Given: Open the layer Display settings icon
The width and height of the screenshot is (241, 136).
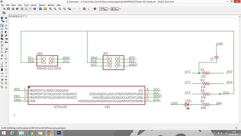Looking at the screenshot, I should point(2,21).
